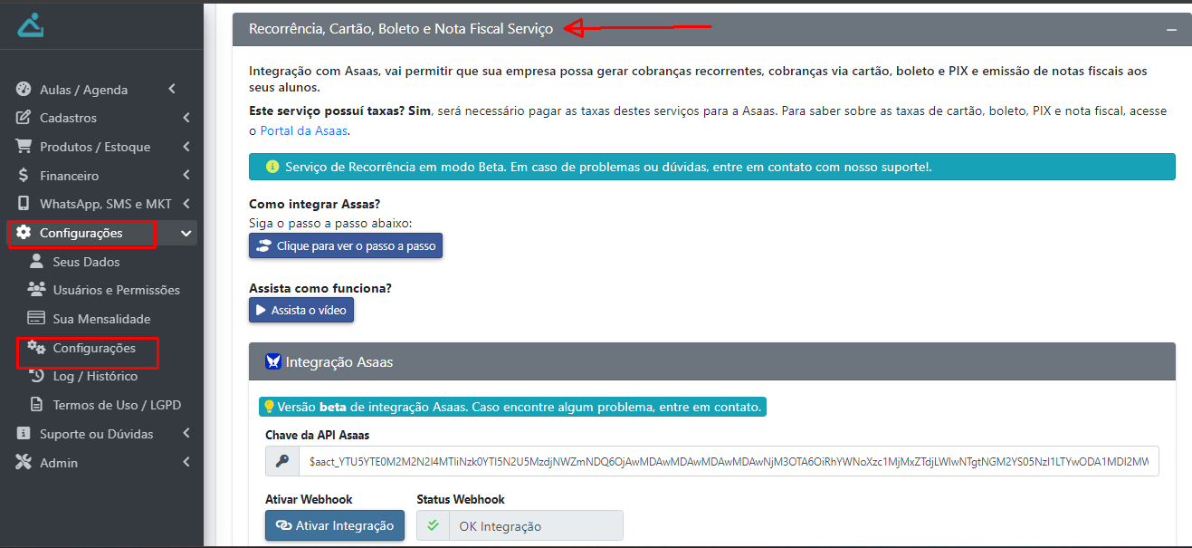The width and height of the screenshot is (1192, 548).
Task: Select Seus Dados in the sidebar
Action: pos(86,262)
